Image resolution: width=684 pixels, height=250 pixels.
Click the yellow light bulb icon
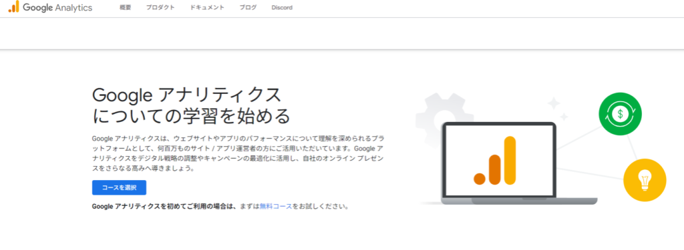point(645,180)
